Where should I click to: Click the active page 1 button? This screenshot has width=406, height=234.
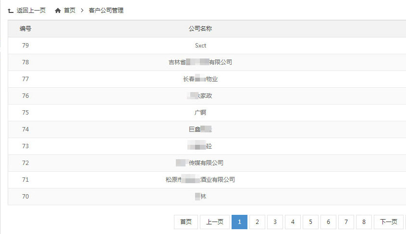coord(239,222)
